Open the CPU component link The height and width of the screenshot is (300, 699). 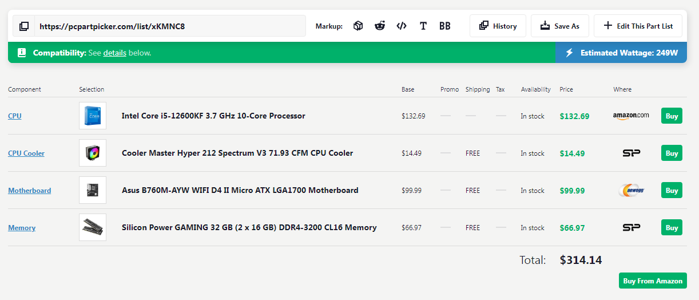point(15,116)
